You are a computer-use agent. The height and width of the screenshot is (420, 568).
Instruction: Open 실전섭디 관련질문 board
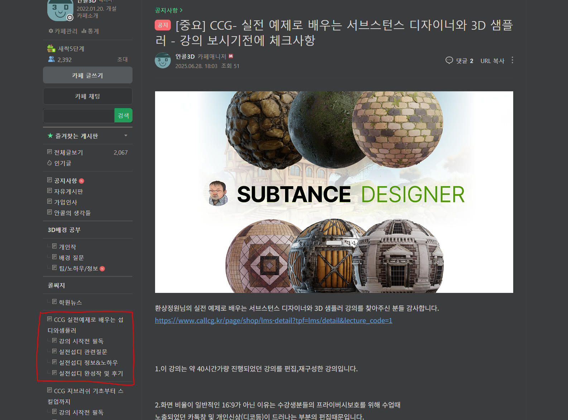coord(83,352)
